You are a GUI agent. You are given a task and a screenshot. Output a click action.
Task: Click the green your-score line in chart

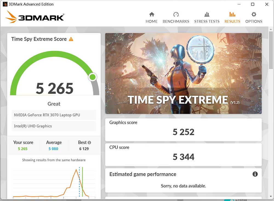82,182
